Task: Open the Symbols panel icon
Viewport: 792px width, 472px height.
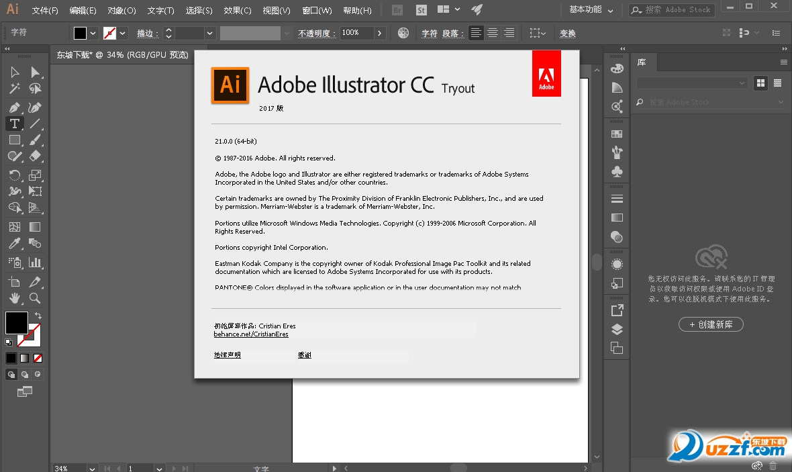Action: (616, 171)
